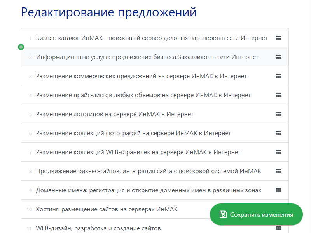Click the save disk icon in green button
Image resolution: width=311 pixels, height=233 pixels.
point(223,215)
